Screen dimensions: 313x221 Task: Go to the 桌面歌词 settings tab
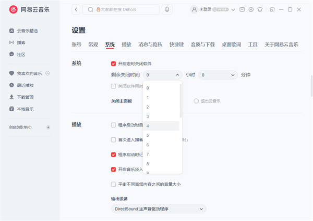click(x=232, y=45)
